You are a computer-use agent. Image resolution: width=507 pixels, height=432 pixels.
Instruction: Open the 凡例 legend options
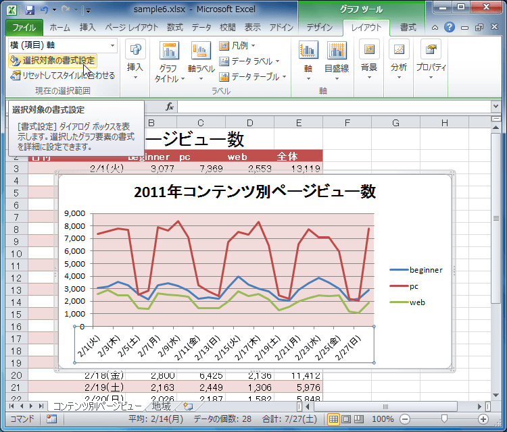tap(237, 45)
